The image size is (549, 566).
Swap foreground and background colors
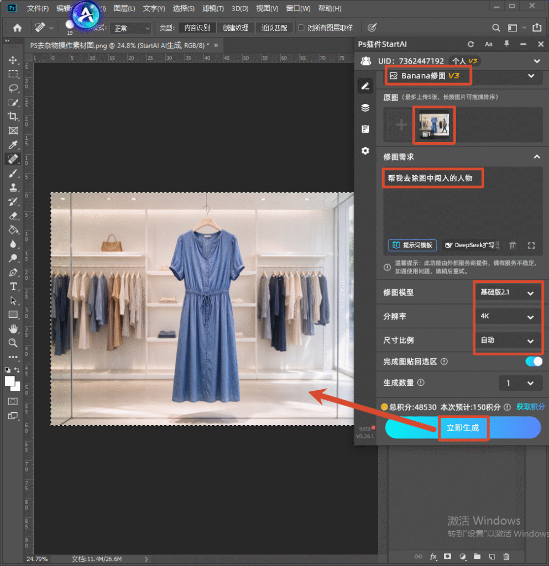click(17, 370)
